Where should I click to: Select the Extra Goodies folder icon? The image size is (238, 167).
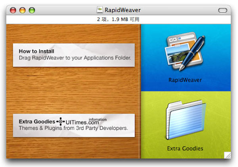[186, 120]
